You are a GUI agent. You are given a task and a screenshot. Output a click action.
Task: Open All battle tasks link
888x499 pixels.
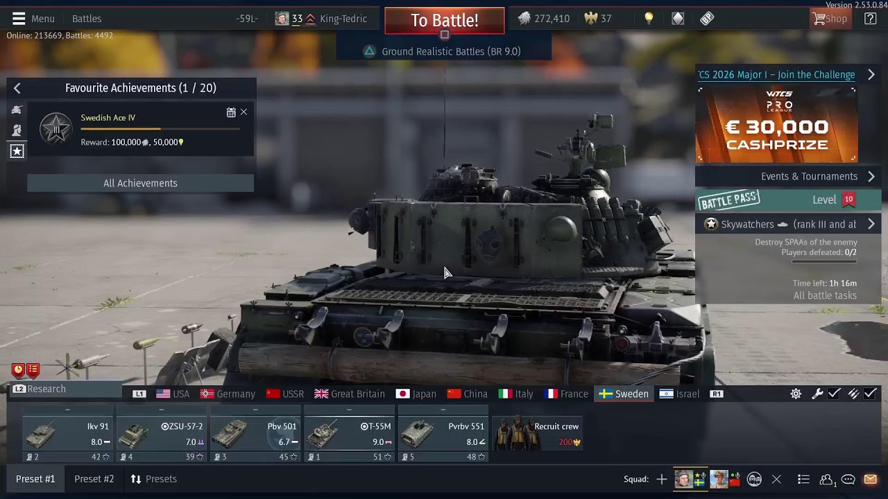825,295
